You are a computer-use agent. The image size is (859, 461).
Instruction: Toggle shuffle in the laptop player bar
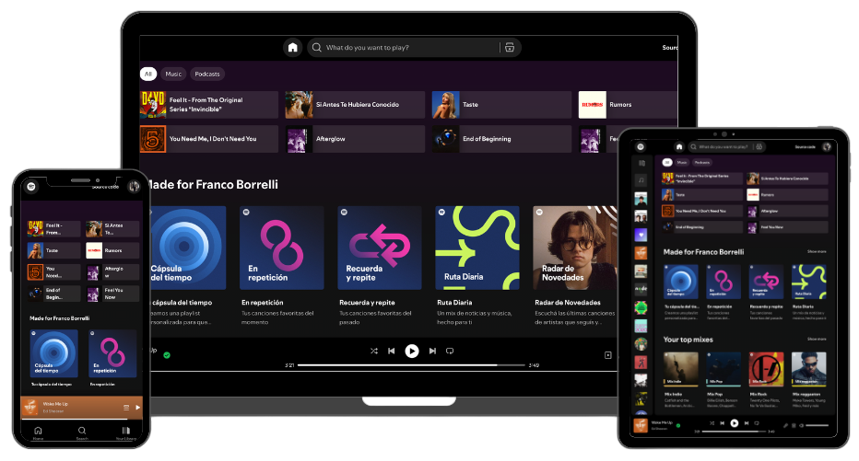(374, 352)
